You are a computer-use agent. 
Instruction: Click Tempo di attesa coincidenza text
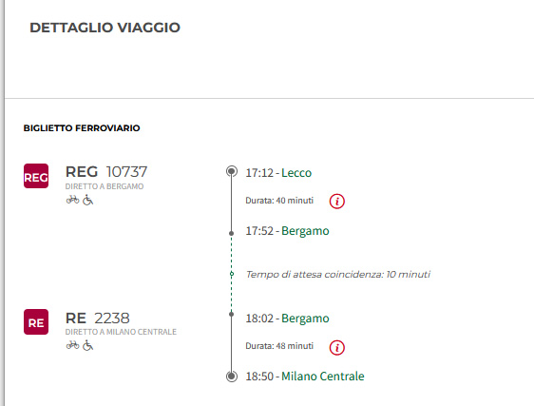(338, 275)
